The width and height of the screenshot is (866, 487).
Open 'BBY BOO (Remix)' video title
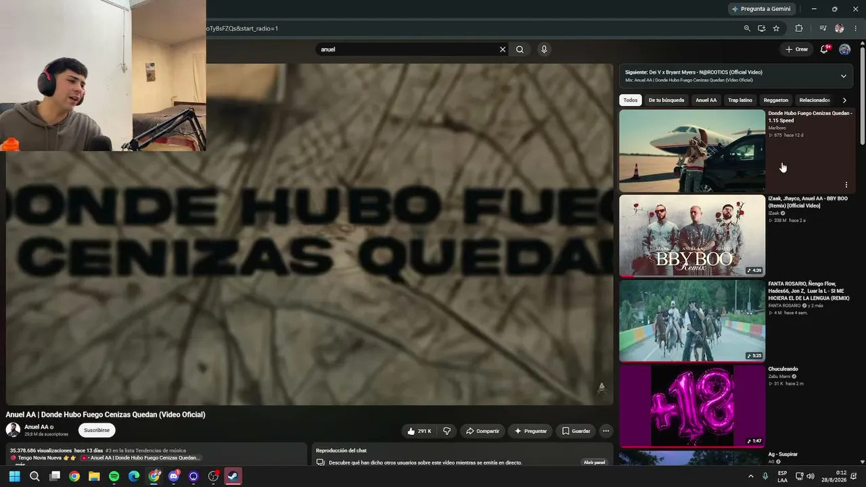[x=808, y=202]
